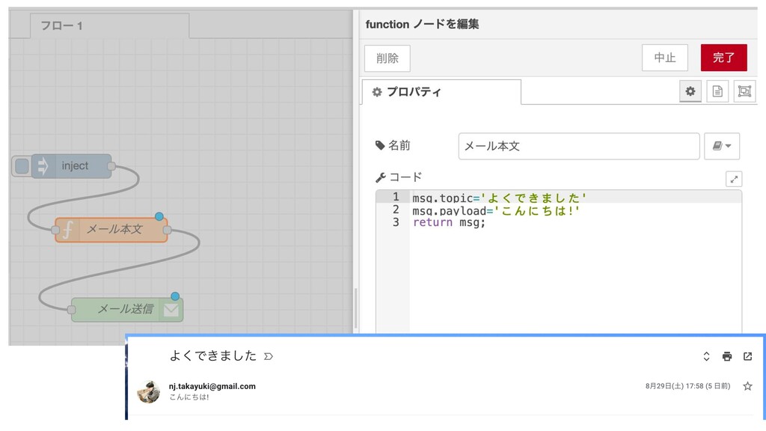Click the 完了 (Done) button
Viewport: 766px width, 431px height.
coord(723,58)
